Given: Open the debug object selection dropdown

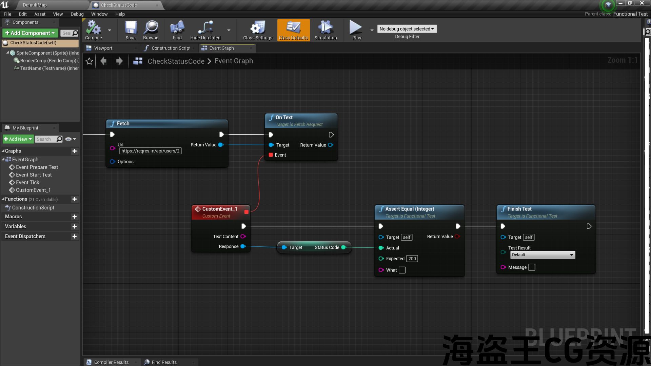Looking at the screenshot, I should click(407, 29).
